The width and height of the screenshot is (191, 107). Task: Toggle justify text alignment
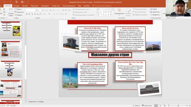[62, 14]
